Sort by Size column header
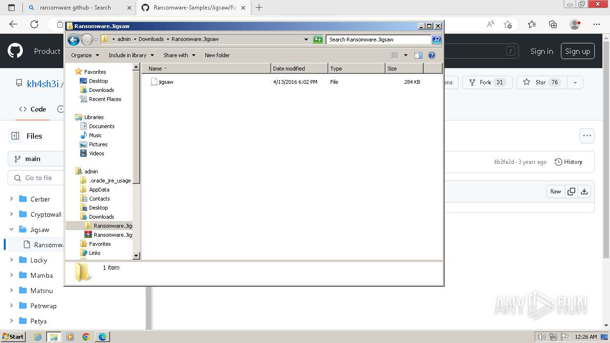 (x=404, y=69)
